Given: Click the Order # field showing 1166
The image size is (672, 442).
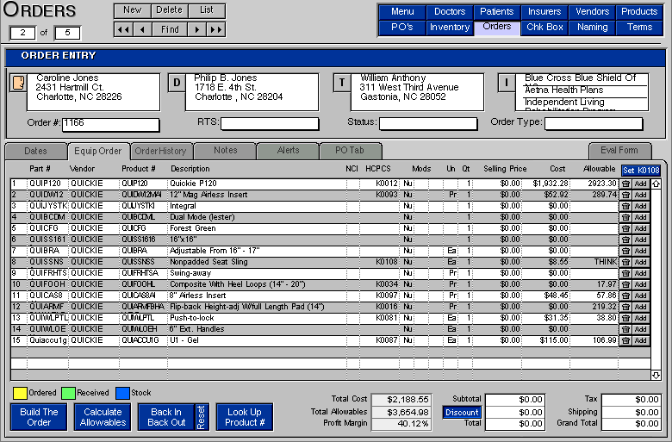Looking at the screenshot, I should click(x=111, y=125).
